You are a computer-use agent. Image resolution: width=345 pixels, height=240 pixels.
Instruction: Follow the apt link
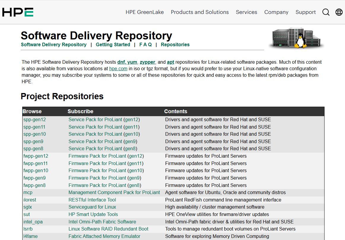click(171, 62)
